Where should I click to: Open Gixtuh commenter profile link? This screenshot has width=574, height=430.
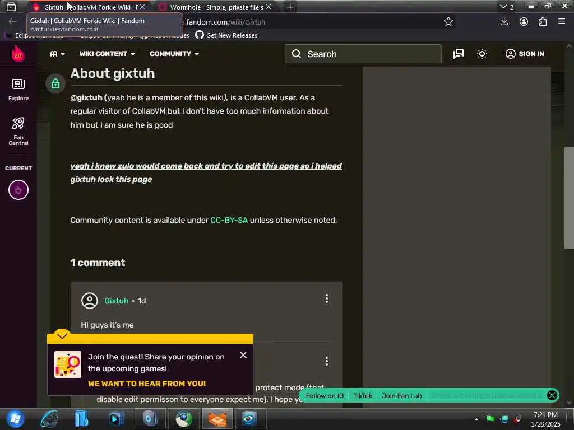pos(117,301)
